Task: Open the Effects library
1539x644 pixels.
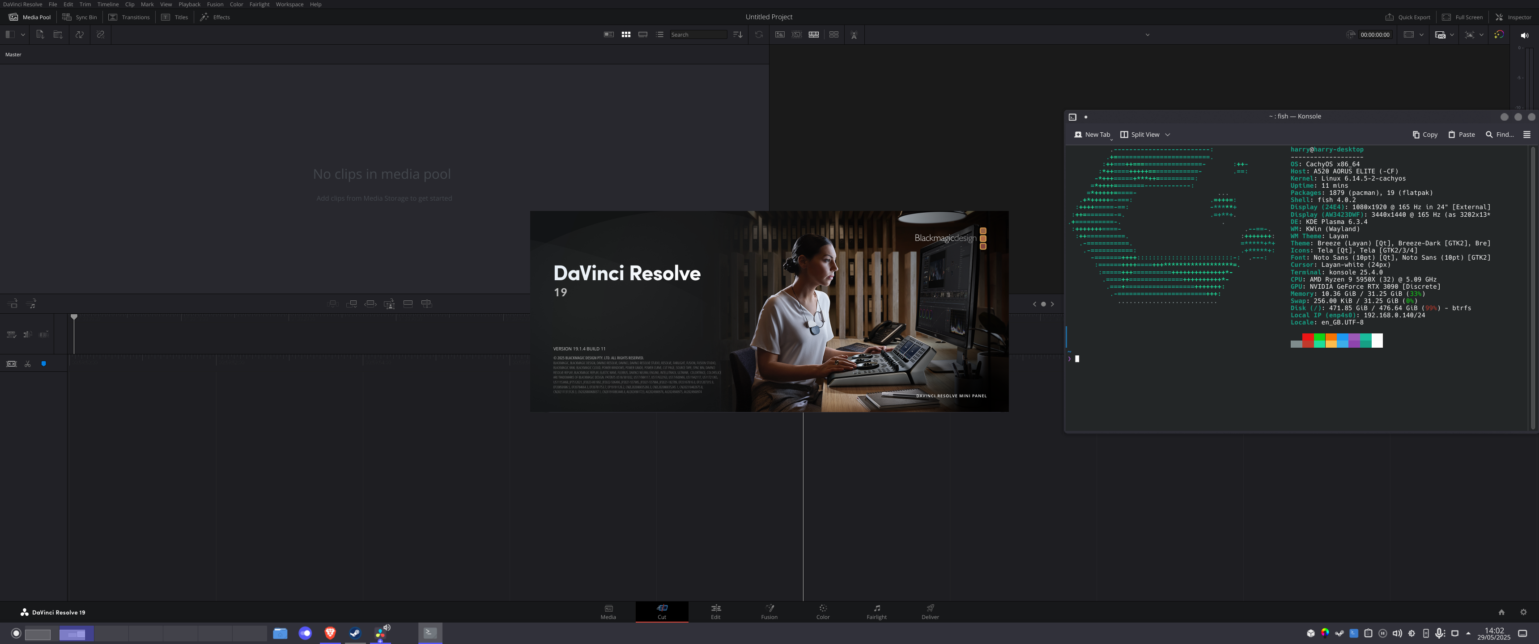Action: point(215,17)
